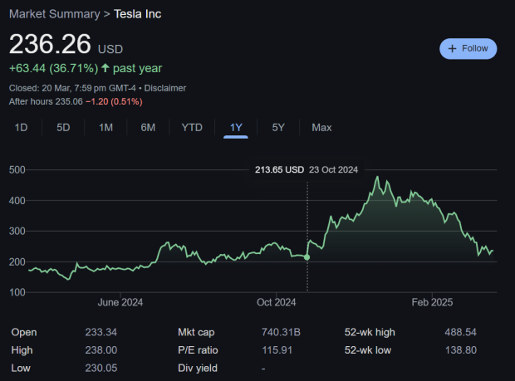The height and width of the screenshot is (381, 515).
Task: Click the plus icon in Follow button
Action: coord(452,49)
